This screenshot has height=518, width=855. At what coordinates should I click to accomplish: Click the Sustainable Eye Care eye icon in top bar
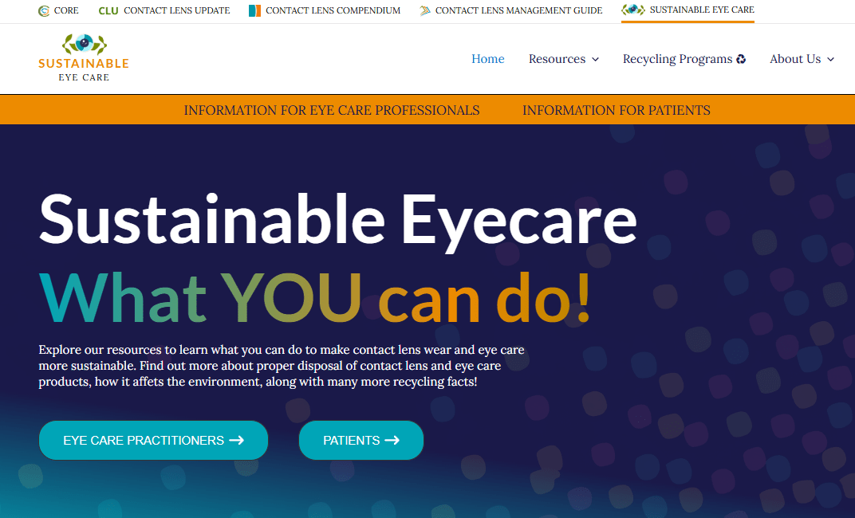[x=633, y=10]
